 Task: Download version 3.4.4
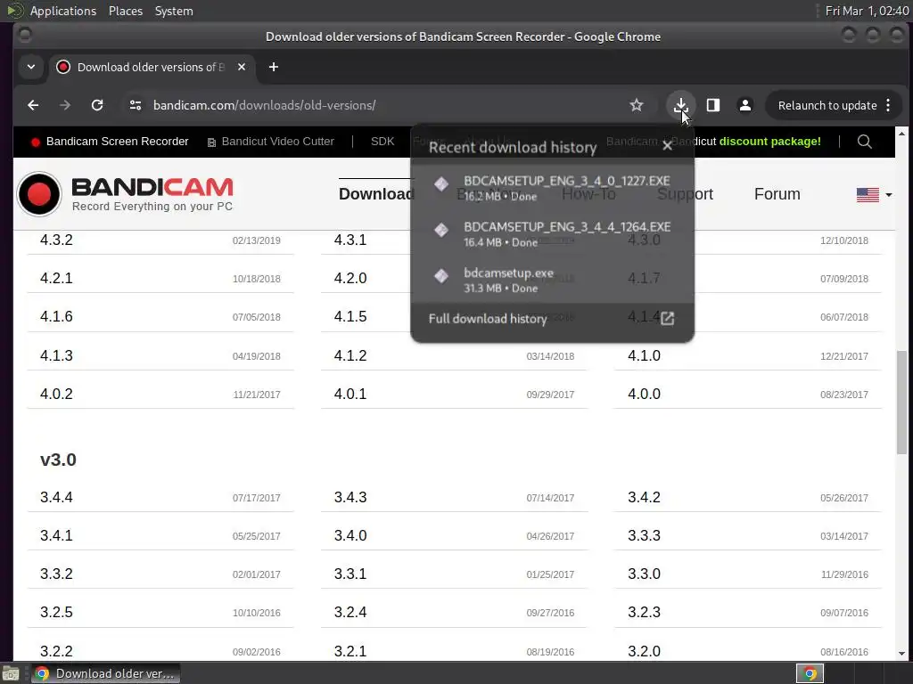[x=56, y=497]
